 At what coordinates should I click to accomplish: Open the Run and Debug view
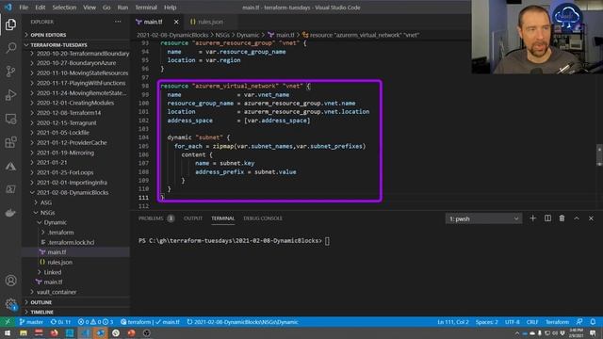[10, 95]
